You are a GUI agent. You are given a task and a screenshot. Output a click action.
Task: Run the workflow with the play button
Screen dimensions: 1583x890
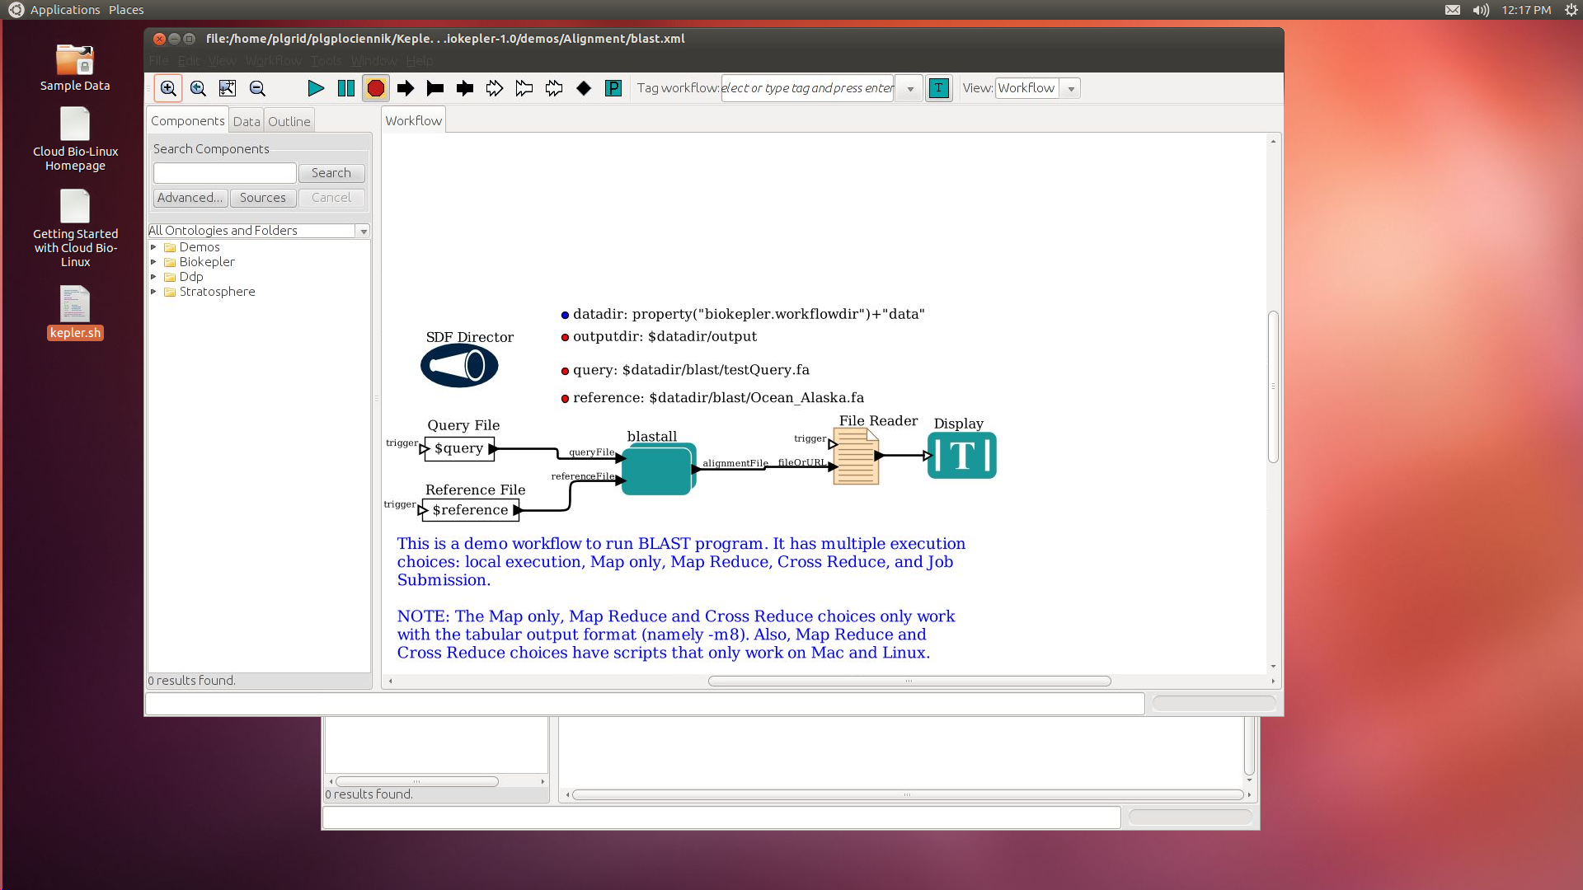point(316,88)
